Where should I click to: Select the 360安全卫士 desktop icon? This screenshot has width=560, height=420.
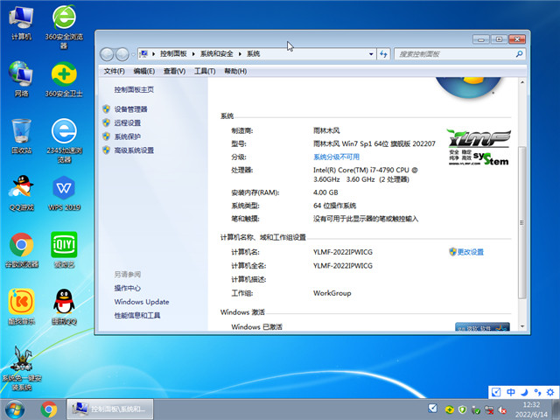[x=64, y=80]
